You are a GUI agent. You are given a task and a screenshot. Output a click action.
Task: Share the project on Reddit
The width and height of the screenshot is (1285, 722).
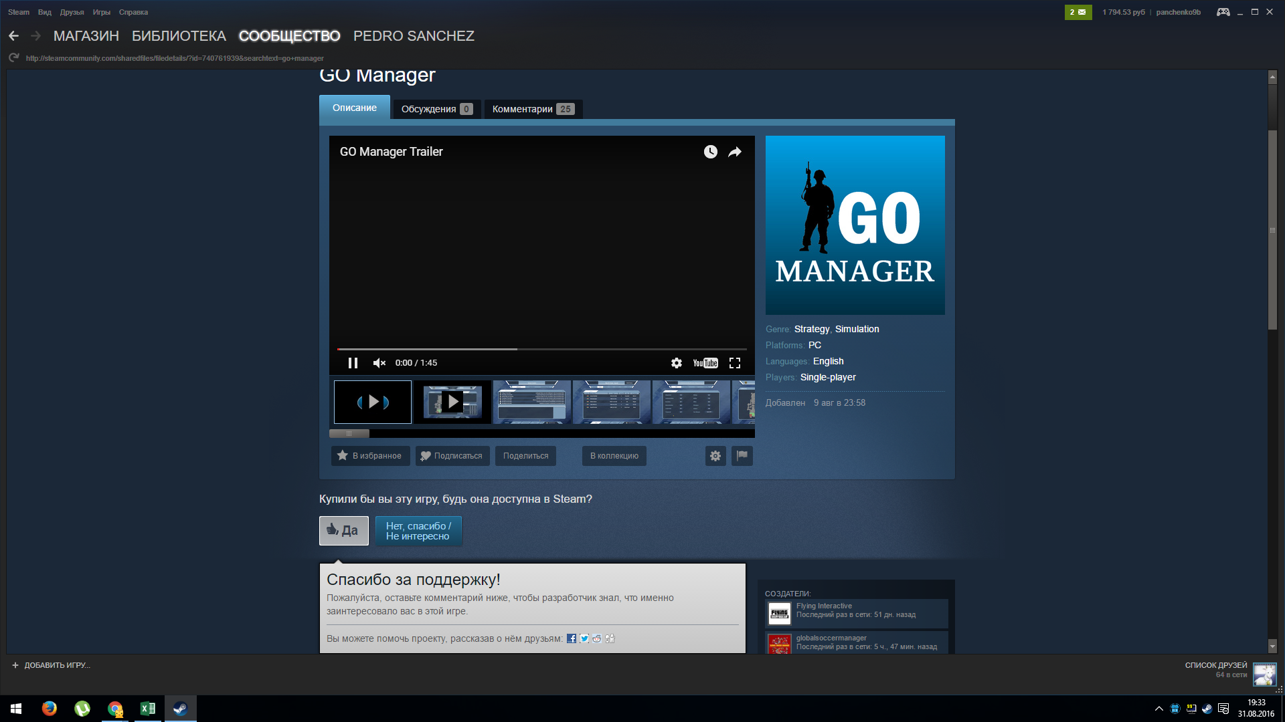(x=597, y=638)
